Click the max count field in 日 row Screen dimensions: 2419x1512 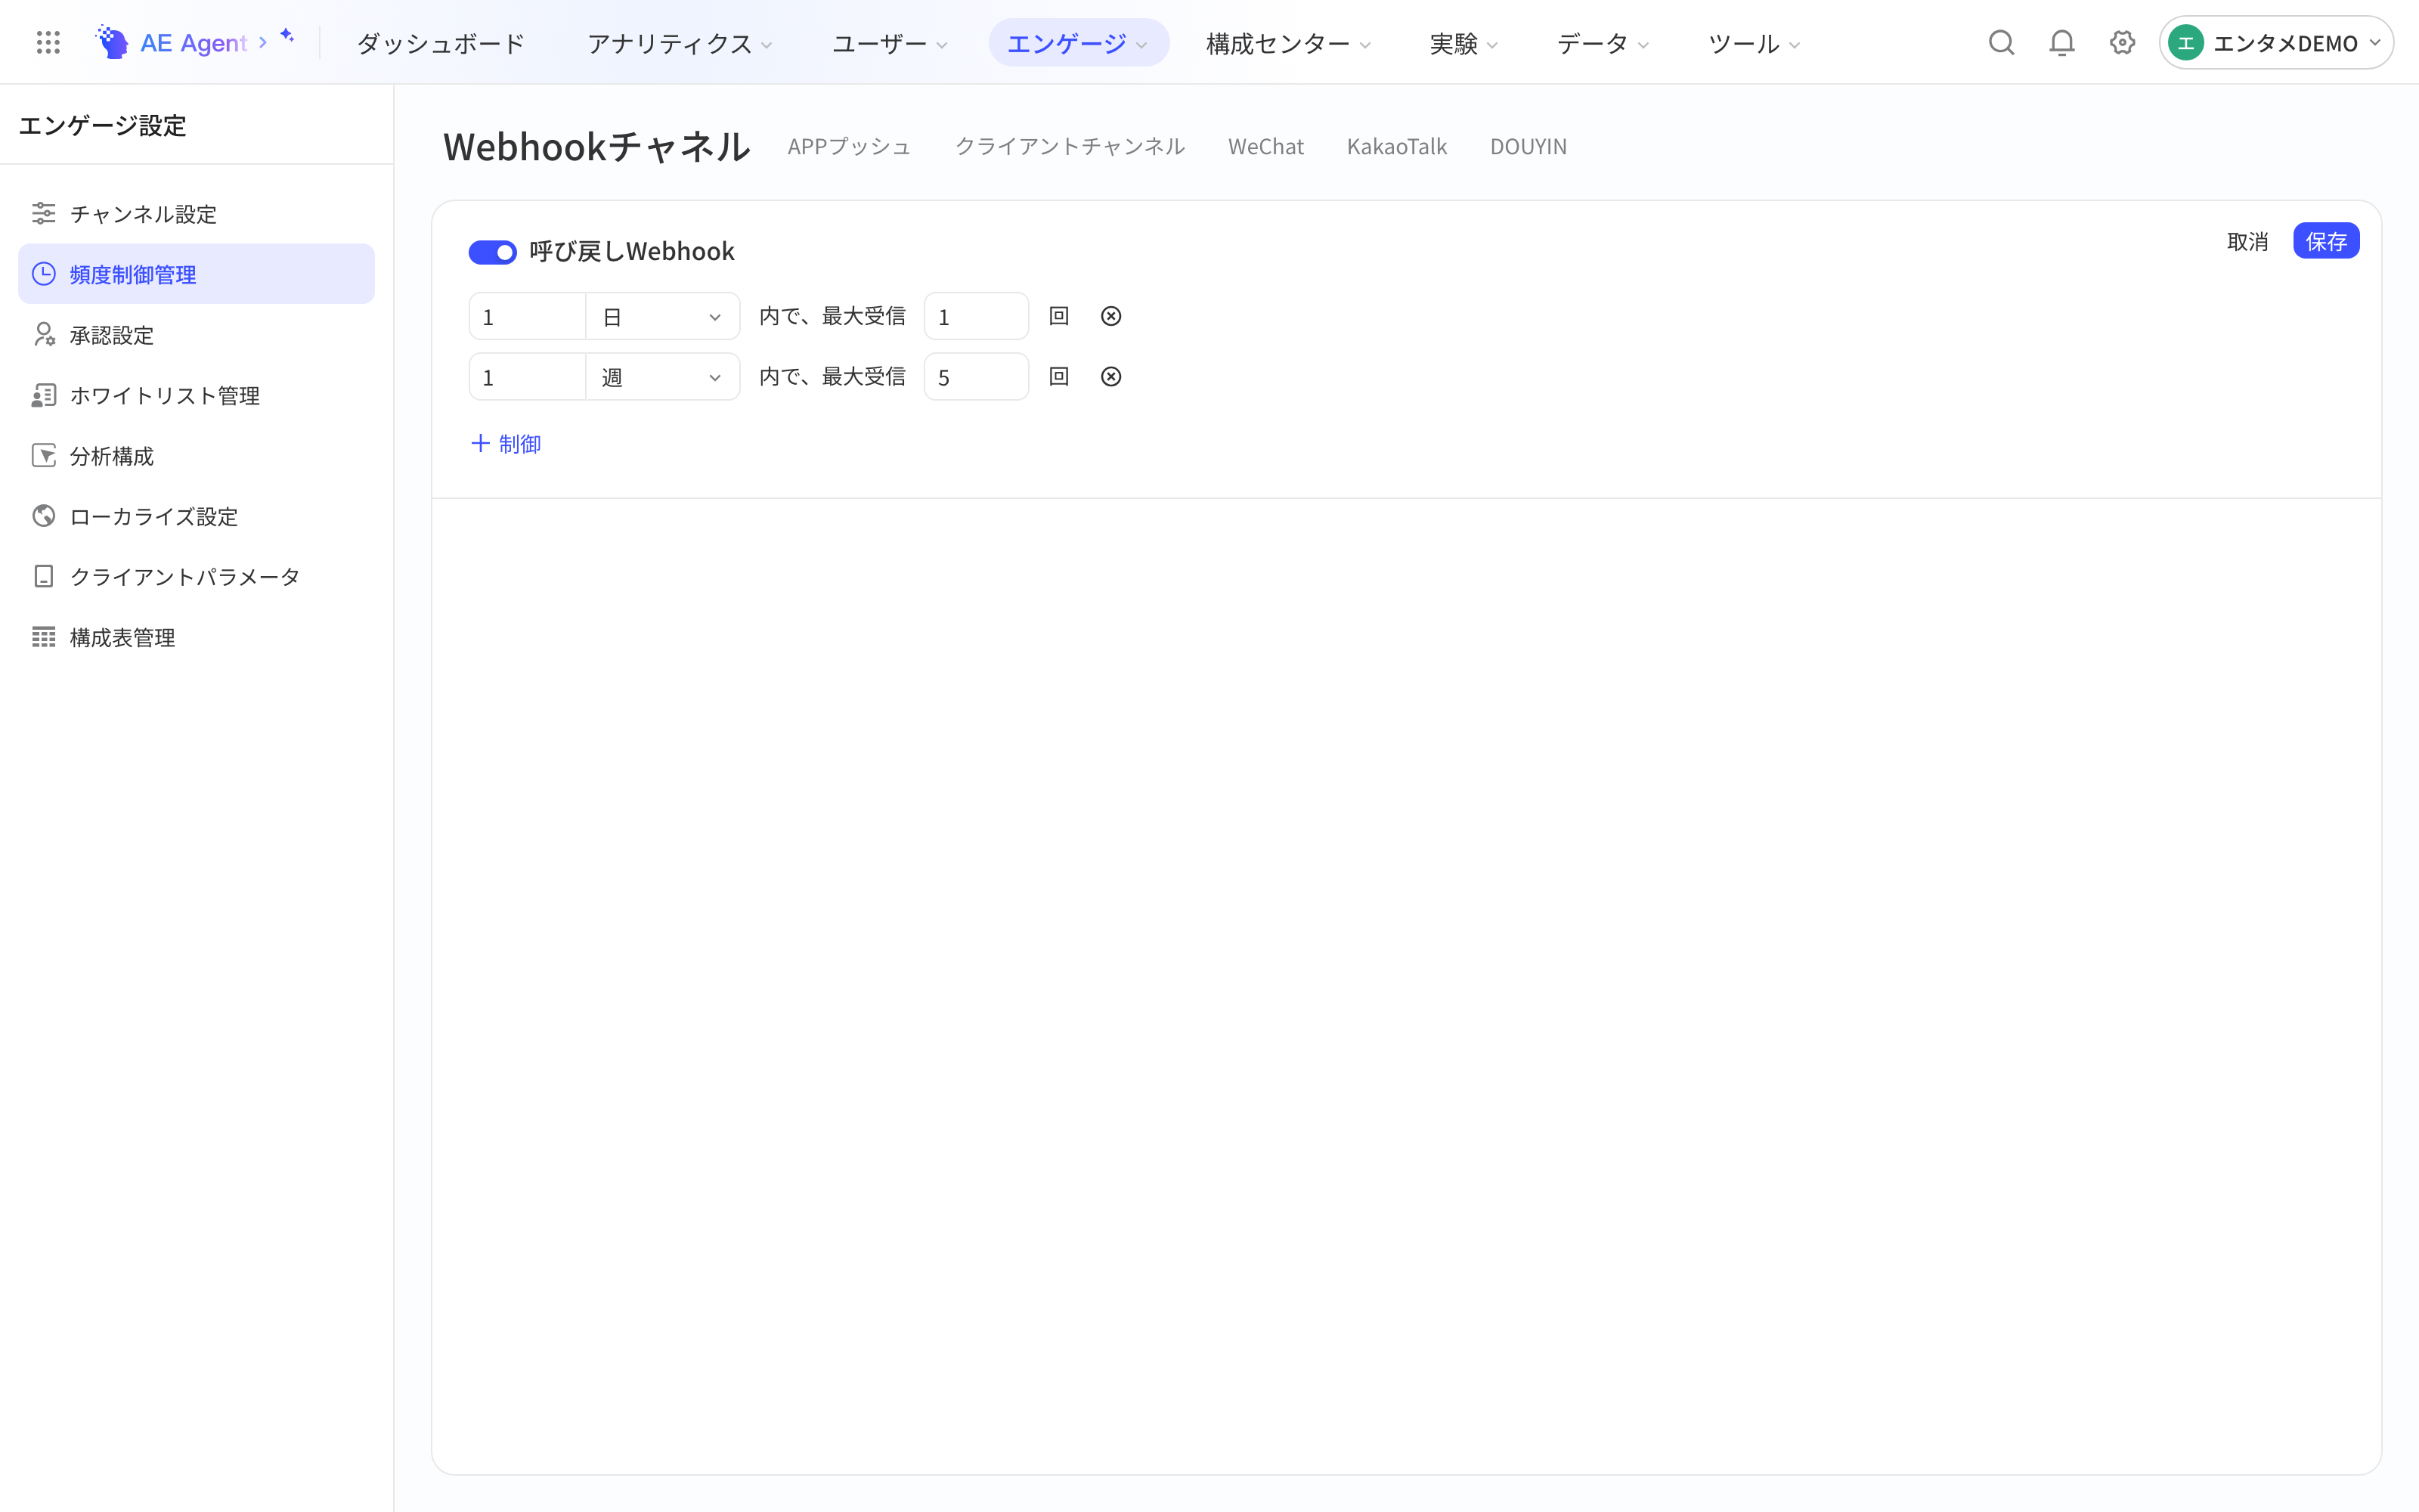click(x=976, y=317)
